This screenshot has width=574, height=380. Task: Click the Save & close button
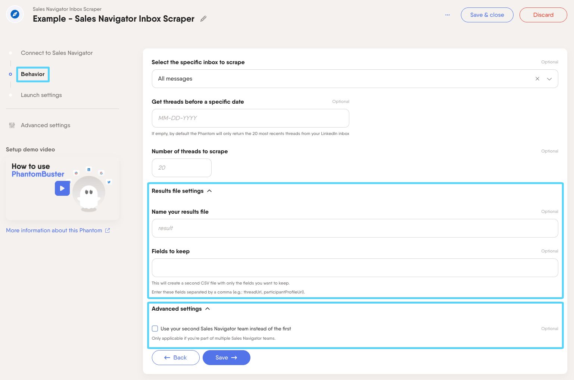(487, 15)
